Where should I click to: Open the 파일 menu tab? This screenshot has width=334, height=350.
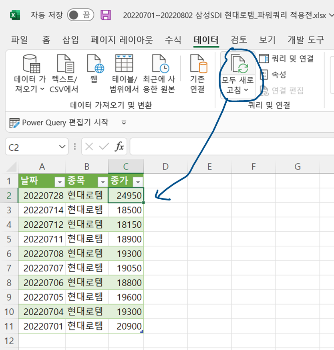click(x=19, y=40)
